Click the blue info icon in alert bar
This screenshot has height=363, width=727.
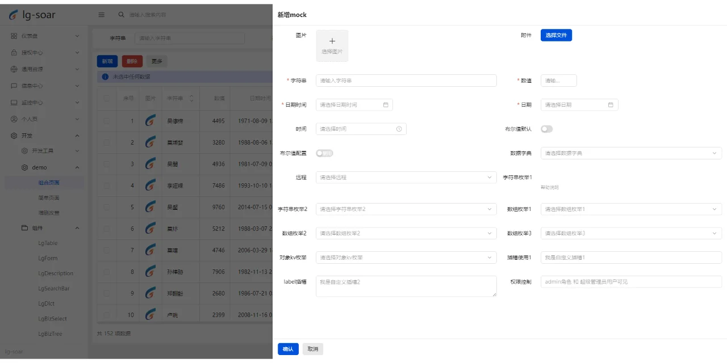pyautogui.click(x=105, y=77)
